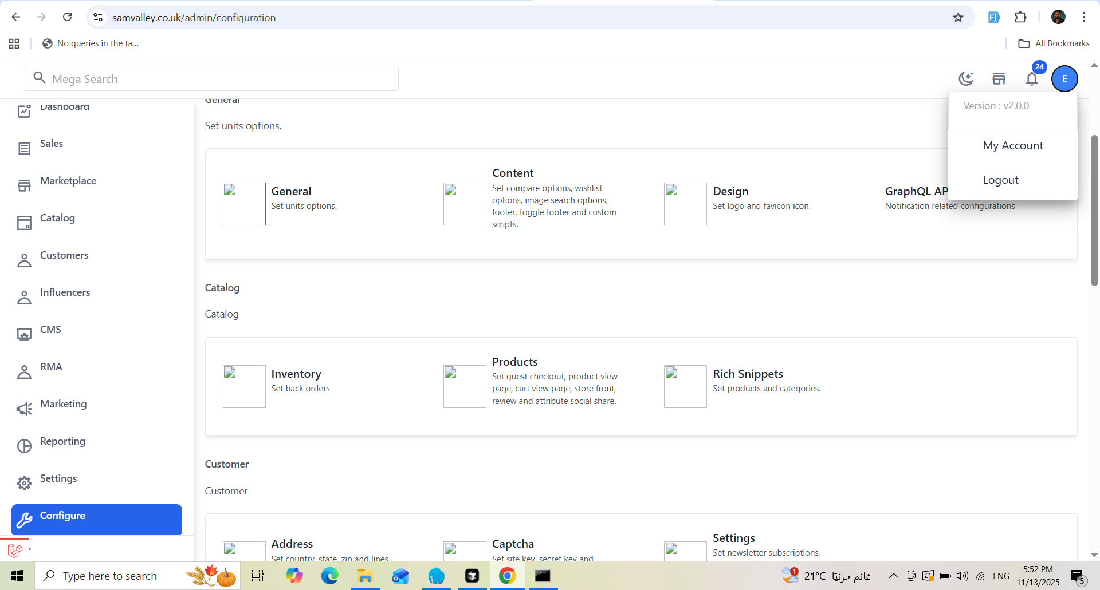
Task: Open the storefront icon in header
Action: click(x=999, y=78)
